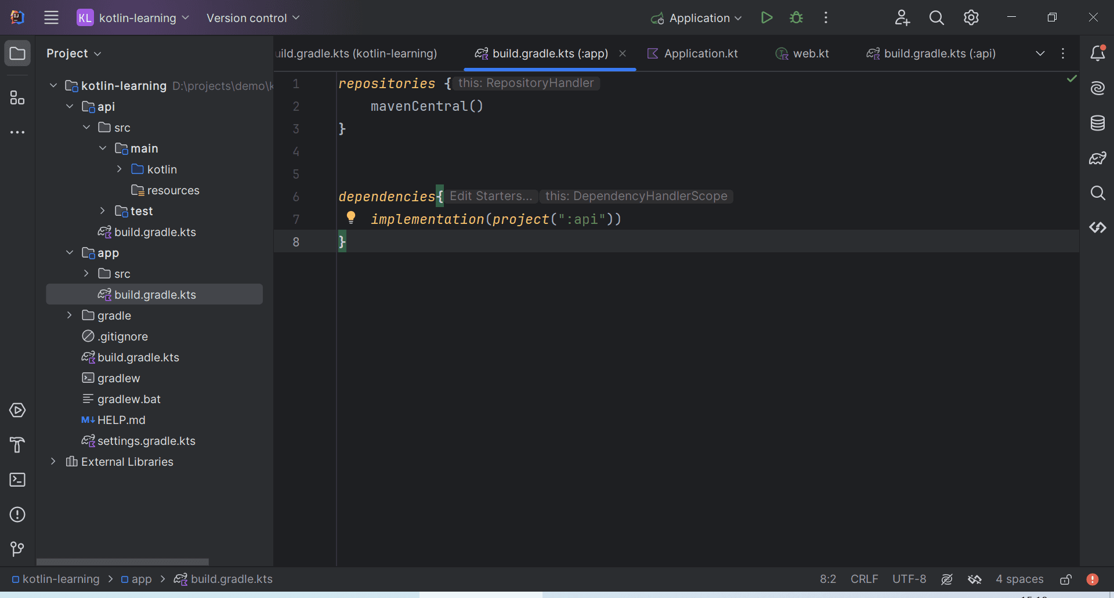1114x598 pixels.
Task: Click the project tree horizontal scrollbar
Action: (x=122, y=562)
